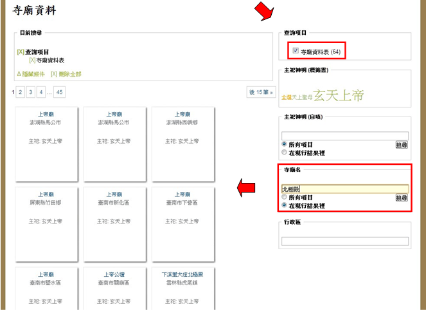Viewport: 426px width, 311px height.
Task: Click 後 15 筆 » for next results
Action: pos(261,92)
